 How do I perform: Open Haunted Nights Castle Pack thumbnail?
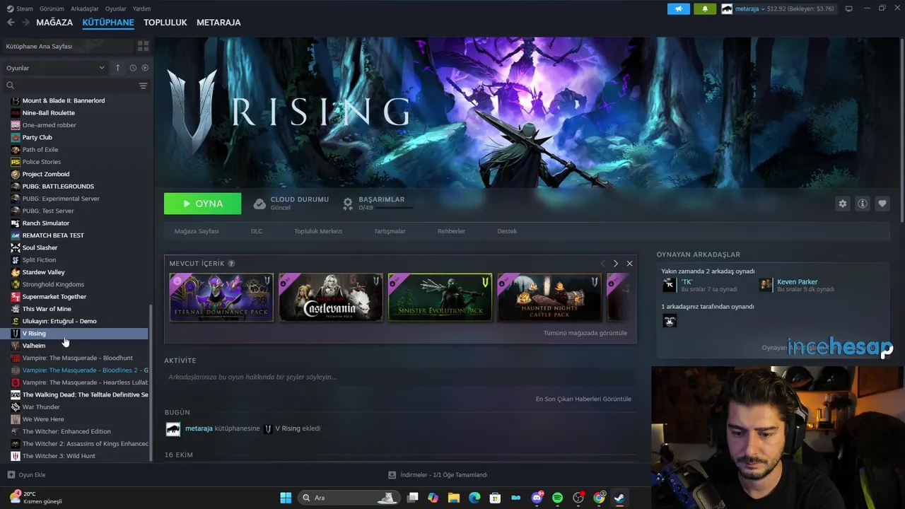coord(549,298)
